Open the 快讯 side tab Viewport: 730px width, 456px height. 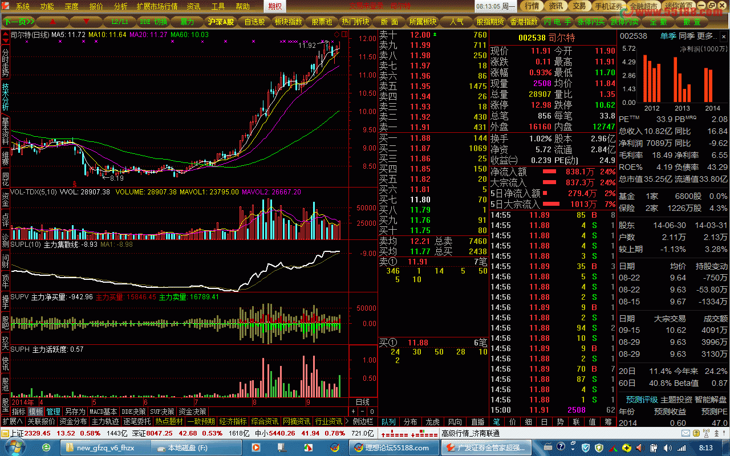pos(5,363)
